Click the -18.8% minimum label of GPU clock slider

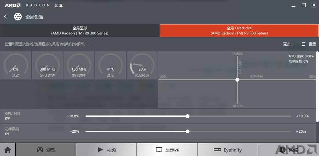(73, 116)
